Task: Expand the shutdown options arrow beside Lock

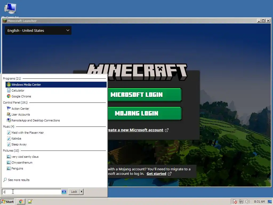Action: [82, 192]
